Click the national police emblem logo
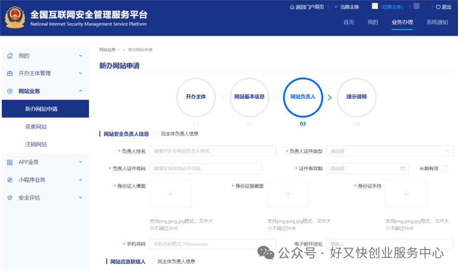The height and width of the screenshot is (271, 458). (x=15, y=17)
